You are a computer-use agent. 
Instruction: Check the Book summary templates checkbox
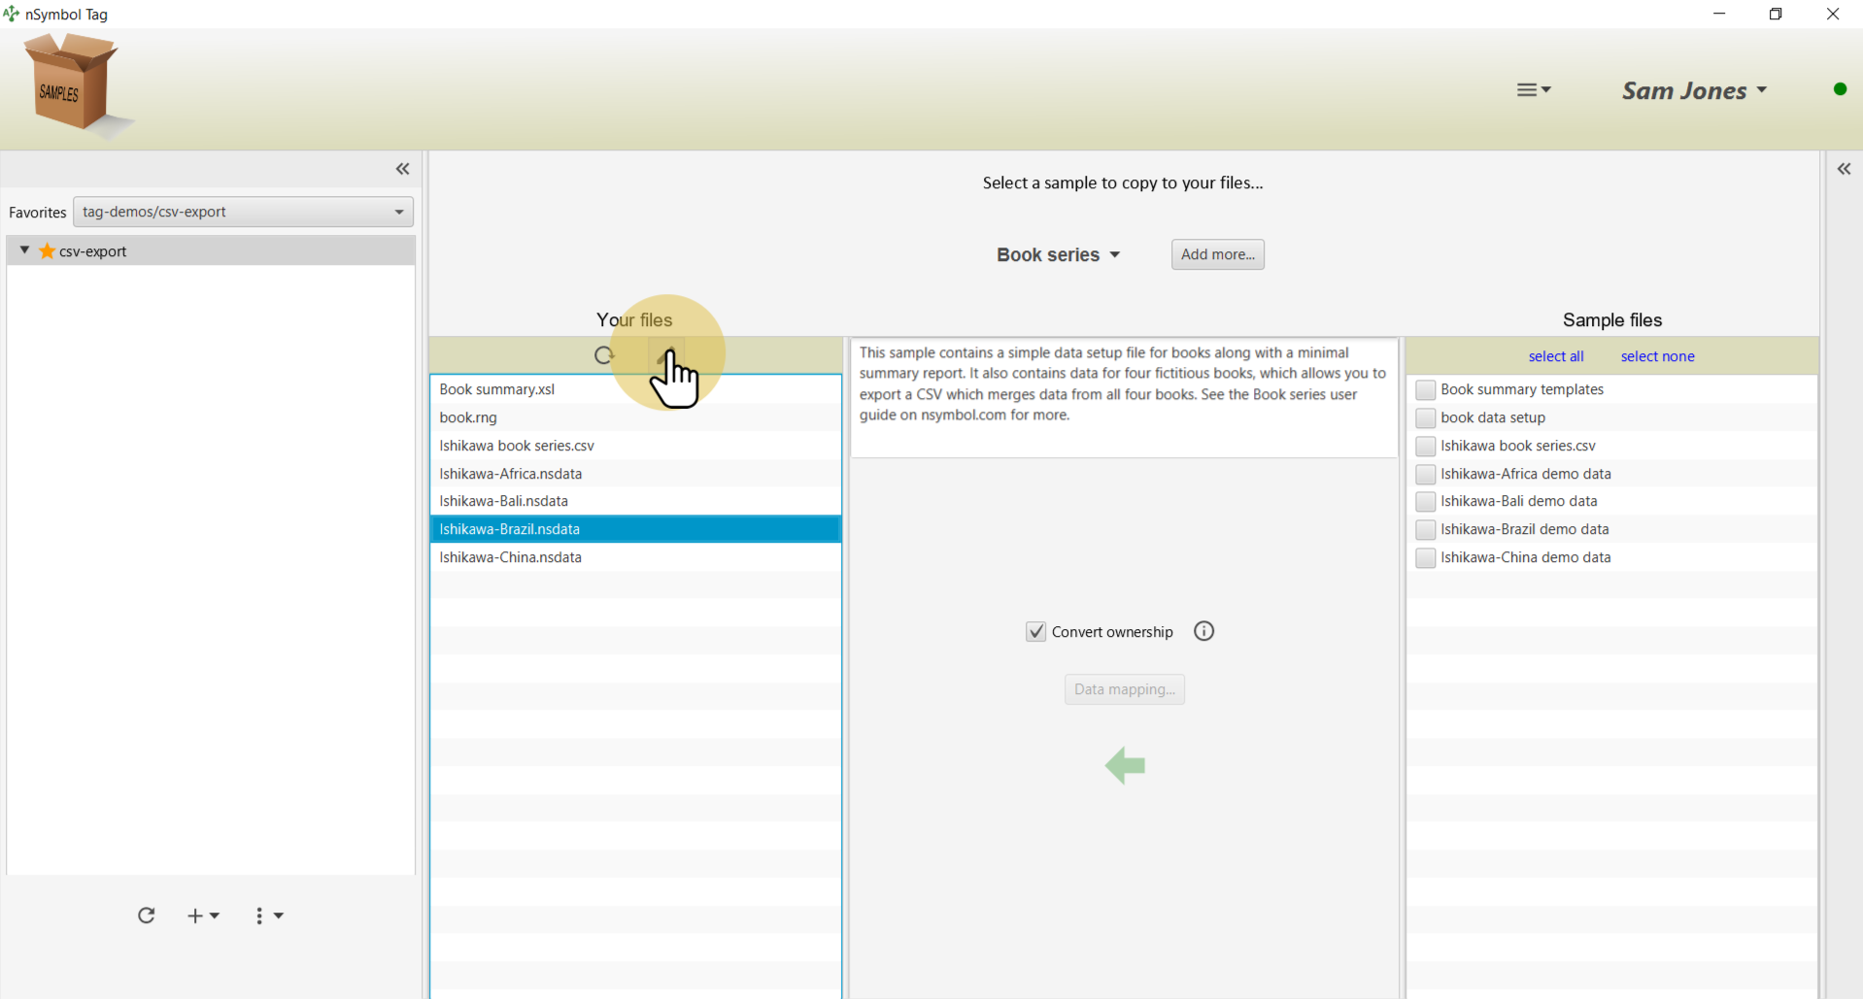[x=1425, y=390]
